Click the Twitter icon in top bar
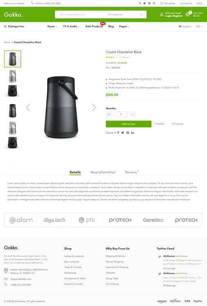The width and height of the screenshot is (207, 306). pyautogui.click(x=144, y=3)
